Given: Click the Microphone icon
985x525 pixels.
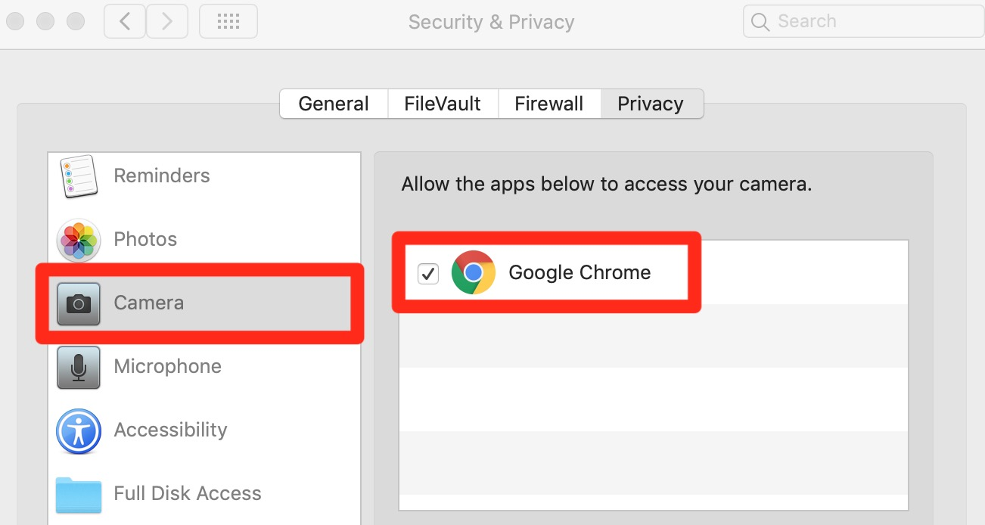Looking at the screenshot, I should (x=79, y=367).
